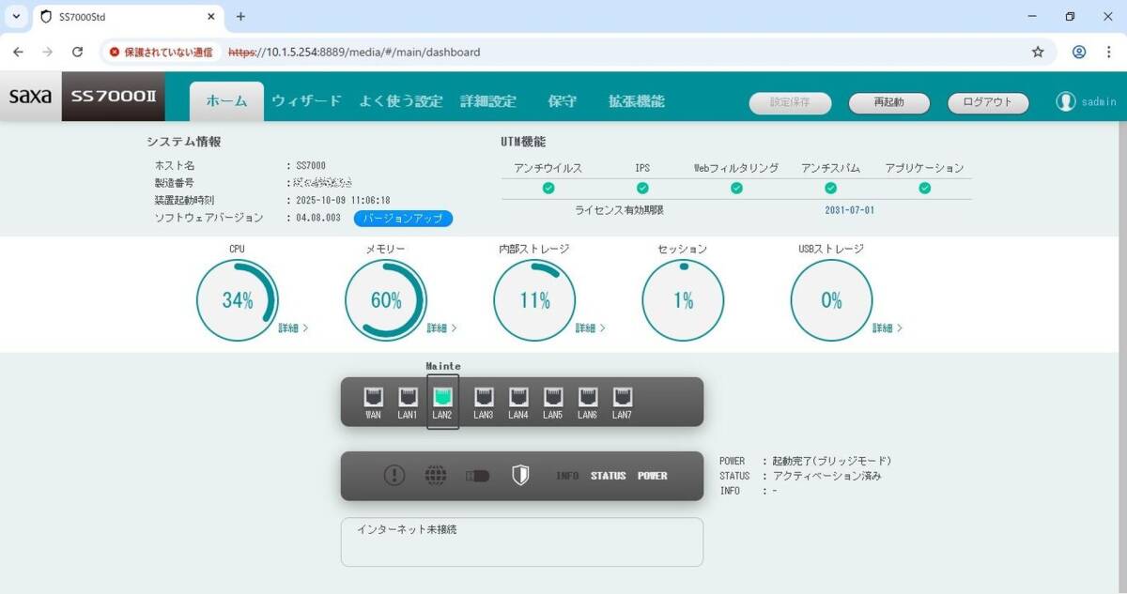Bookmark this page with the star icon
1127x594 pixels.
click(1038, 52)
